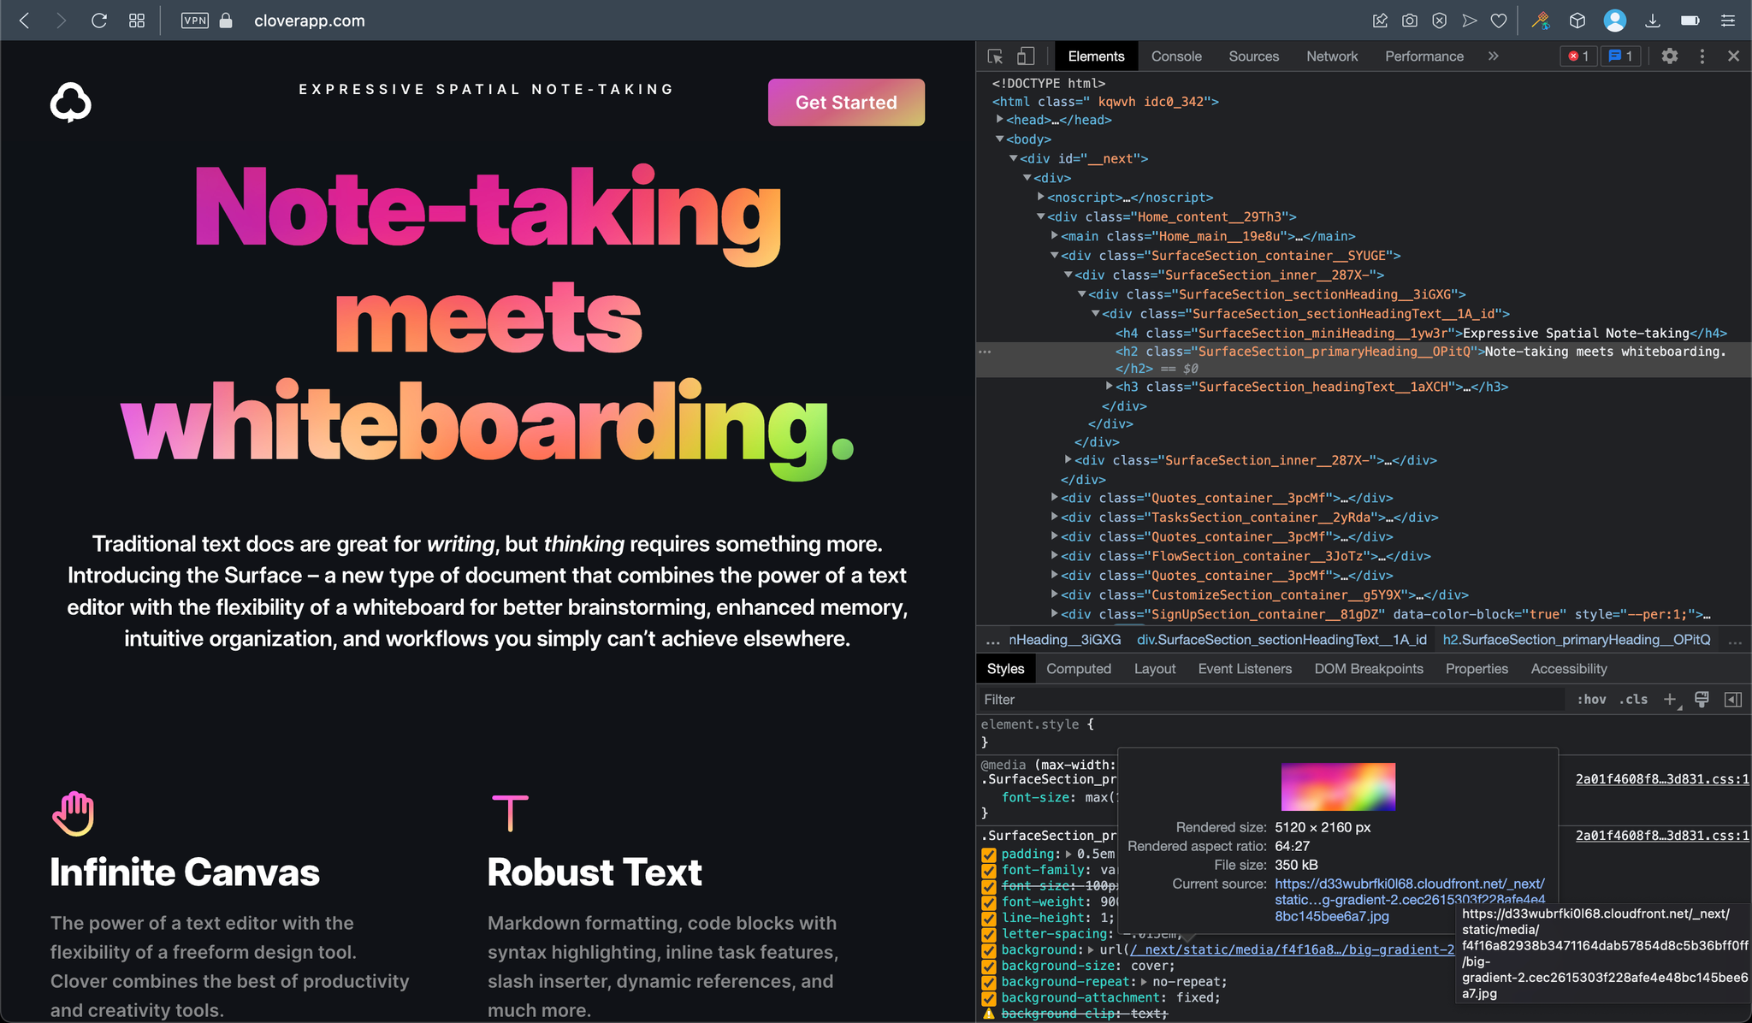Uncheck the font-weight style property
The width and height of the screenshot is (1752, 1023).
click(989, 902)
